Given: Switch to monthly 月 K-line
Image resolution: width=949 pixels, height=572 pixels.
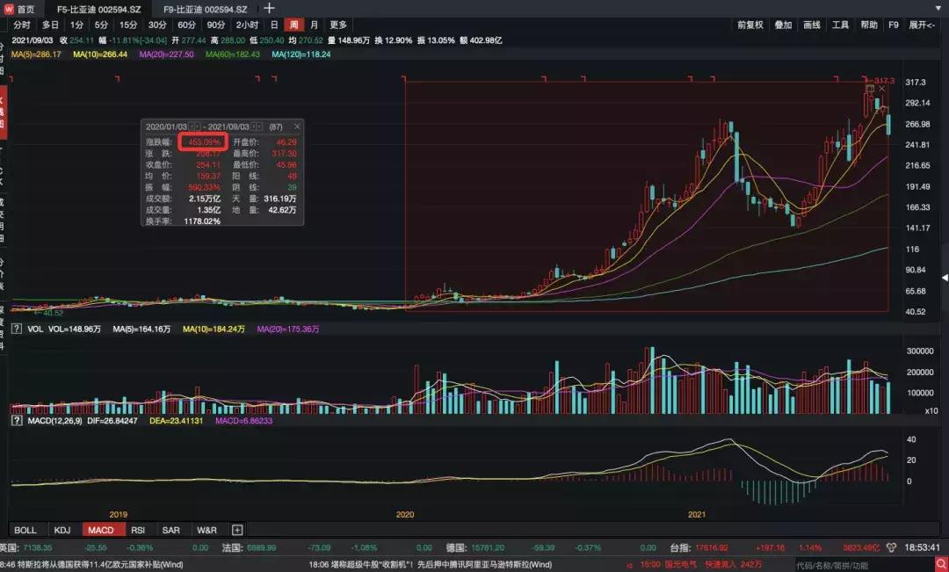Looking at the screenshot, I should pos(314,25).
